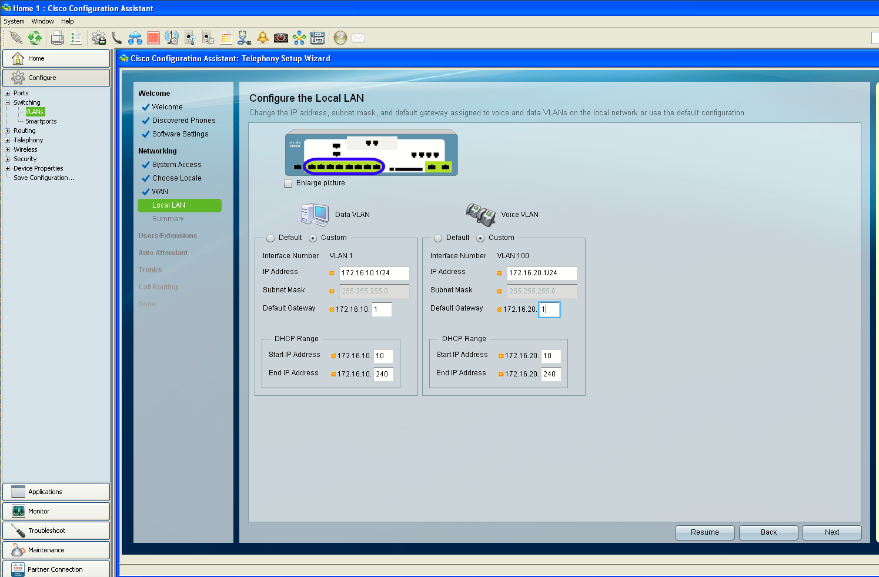The height and width of the screenshot is (577, 879).
Task: Open the Home panel button
Action: pos(56,58)
